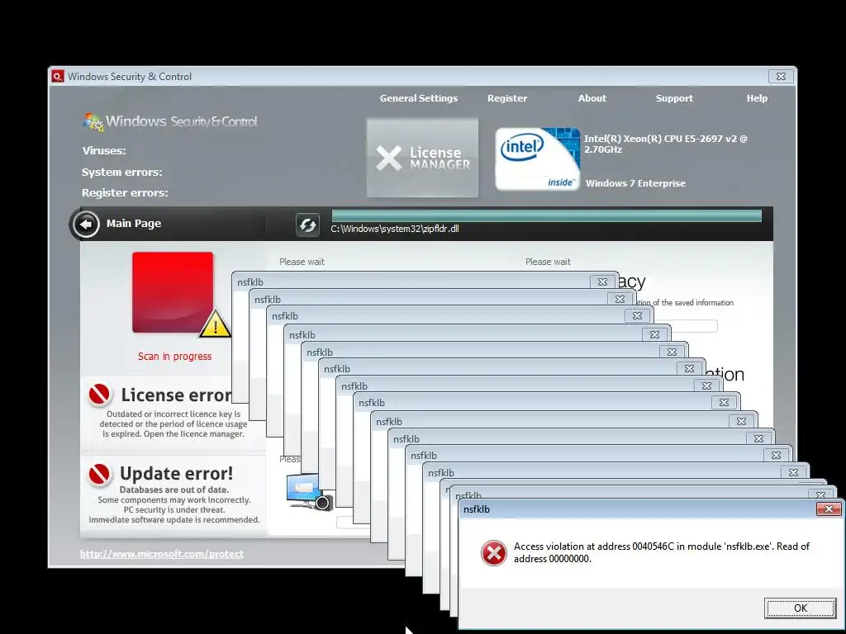Viewport: 846px width, 634px height.
Task: Open the About menu item
Action: pyautogui.click(x=592, y=98)
